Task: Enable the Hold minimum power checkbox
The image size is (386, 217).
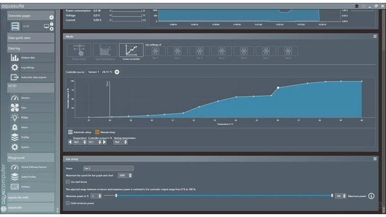Action: coord(68,203)
